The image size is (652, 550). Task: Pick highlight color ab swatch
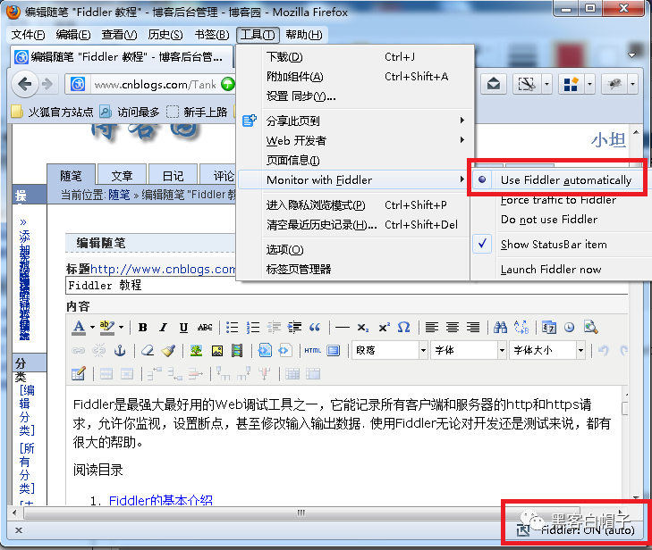point(106,328)
